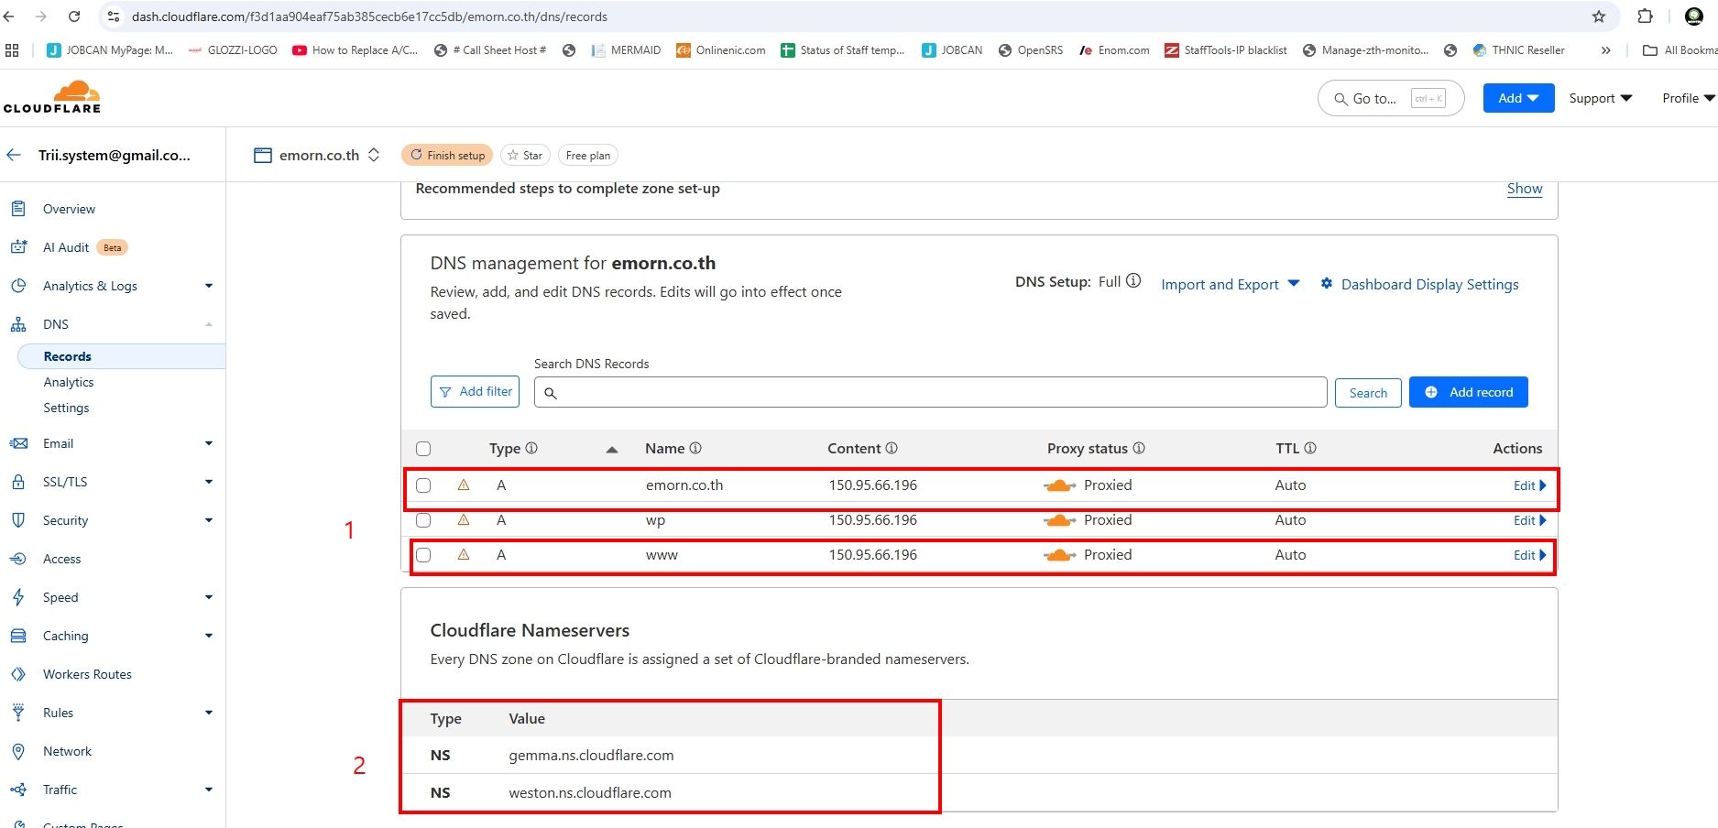The width and height of the screenshot is (1718, 828).
Task: Edit the emorn.co.th A record
Action: coord(1529,485)
